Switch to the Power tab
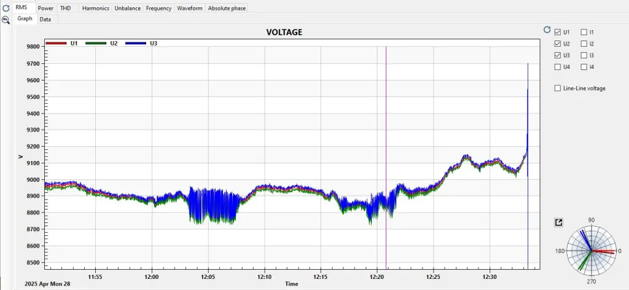 45,8
